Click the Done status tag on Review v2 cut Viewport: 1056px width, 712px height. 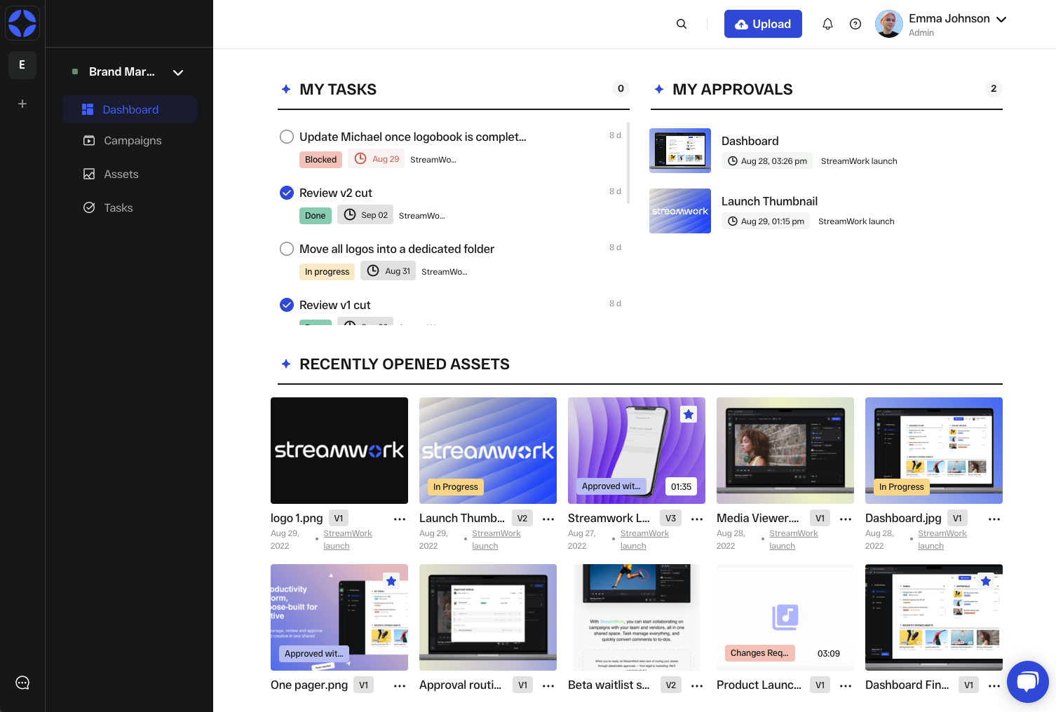(x=316, y=216)
